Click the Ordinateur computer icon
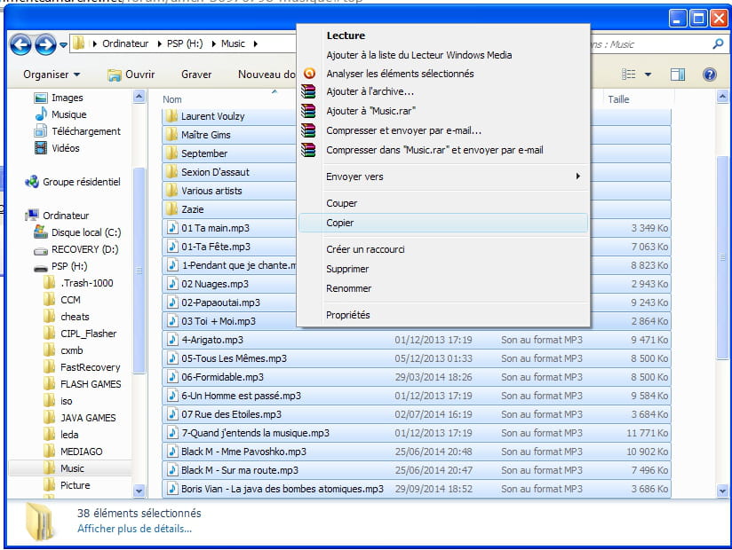Viewport: 732px width, 550px height. [32, 216]
